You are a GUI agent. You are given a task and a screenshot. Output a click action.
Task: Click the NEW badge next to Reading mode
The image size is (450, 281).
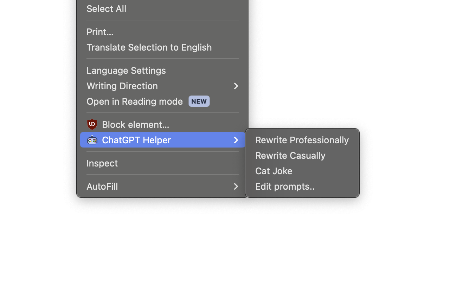pyautogui.click(x=199, y=101)
